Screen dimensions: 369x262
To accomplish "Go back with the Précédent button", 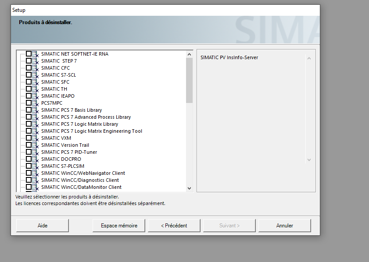I will click(x=174, y=226).
